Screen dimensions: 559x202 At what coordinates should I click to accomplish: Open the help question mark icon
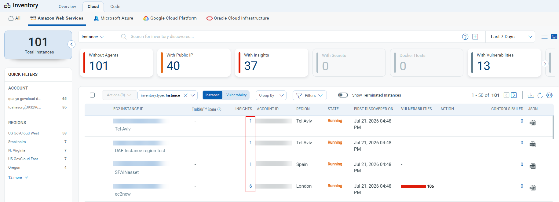[465, 37]
